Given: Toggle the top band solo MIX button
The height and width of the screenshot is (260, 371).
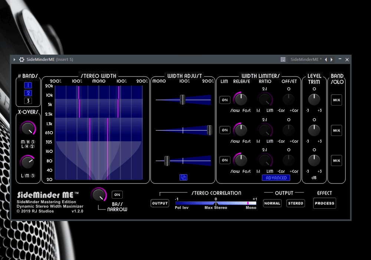Looking at the screenshot, I should [x=336, y=100].
